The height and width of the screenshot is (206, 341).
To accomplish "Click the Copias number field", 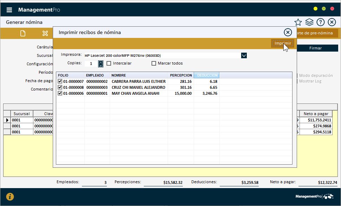I will click(91, 64).
